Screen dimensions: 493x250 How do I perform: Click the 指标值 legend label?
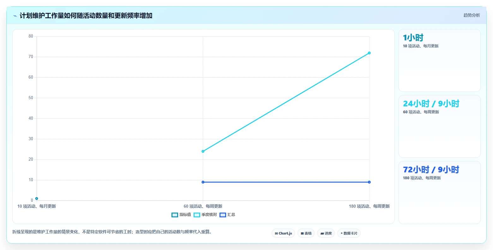click(185, 215)
